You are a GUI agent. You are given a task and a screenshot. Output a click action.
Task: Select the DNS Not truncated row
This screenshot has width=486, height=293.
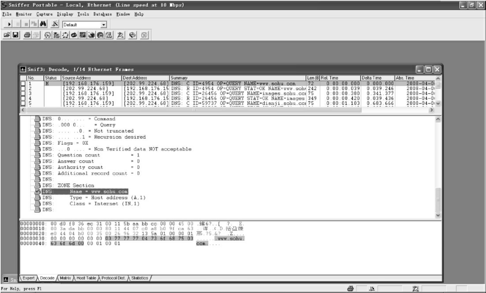(88, 131)
